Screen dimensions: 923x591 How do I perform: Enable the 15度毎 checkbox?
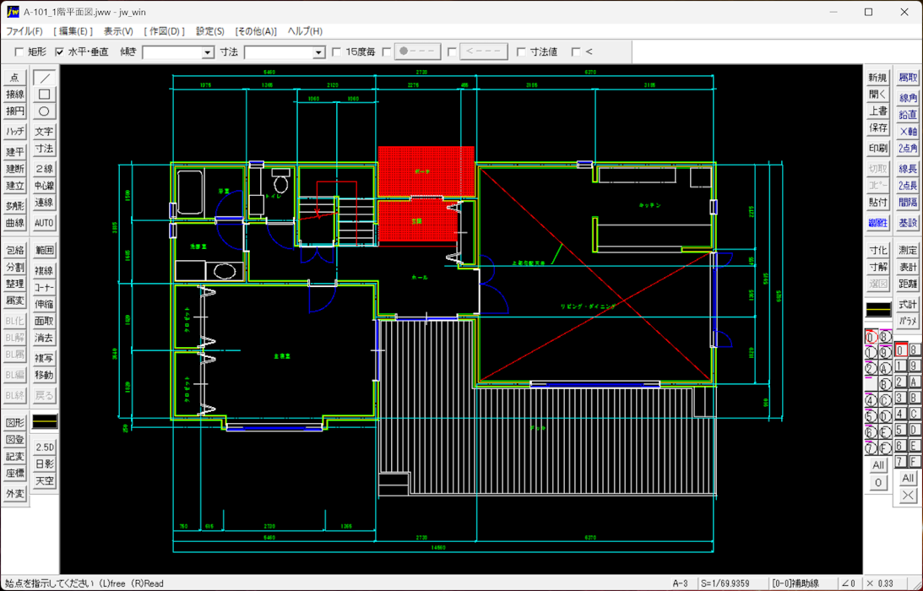point(337,52)
